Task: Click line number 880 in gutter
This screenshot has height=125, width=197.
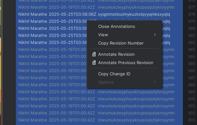Action: (192, 29)
